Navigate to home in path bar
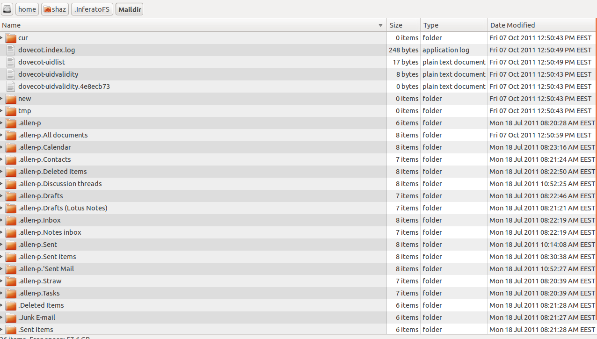The image size is (597, 339). (x=27, y=9)
